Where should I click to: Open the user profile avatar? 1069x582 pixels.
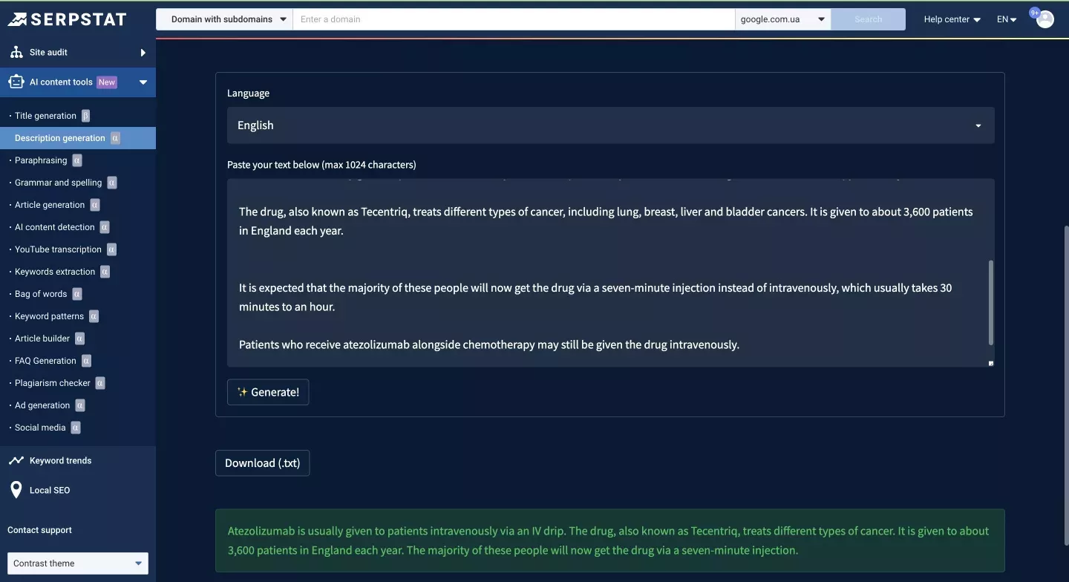coord(1045,19)
